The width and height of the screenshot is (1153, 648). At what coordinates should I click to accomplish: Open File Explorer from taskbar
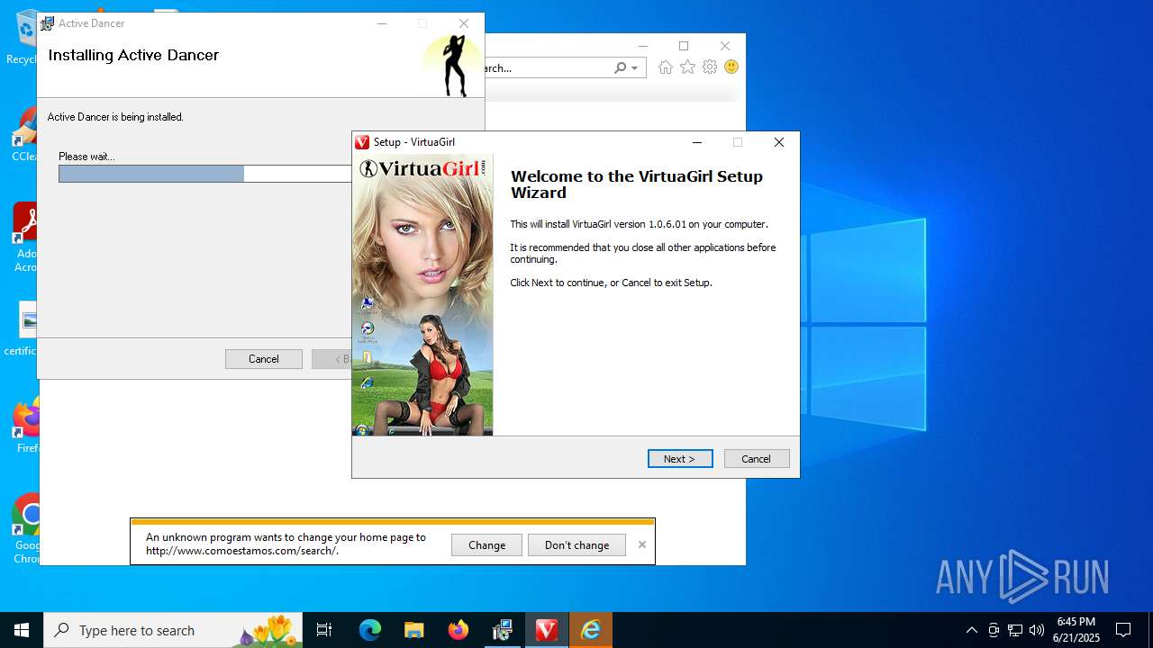click(x=413, y=630)
